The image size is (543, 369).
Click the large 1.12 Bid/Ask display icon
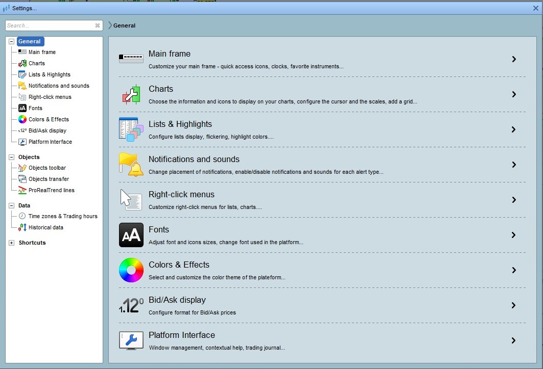(131, 305)
